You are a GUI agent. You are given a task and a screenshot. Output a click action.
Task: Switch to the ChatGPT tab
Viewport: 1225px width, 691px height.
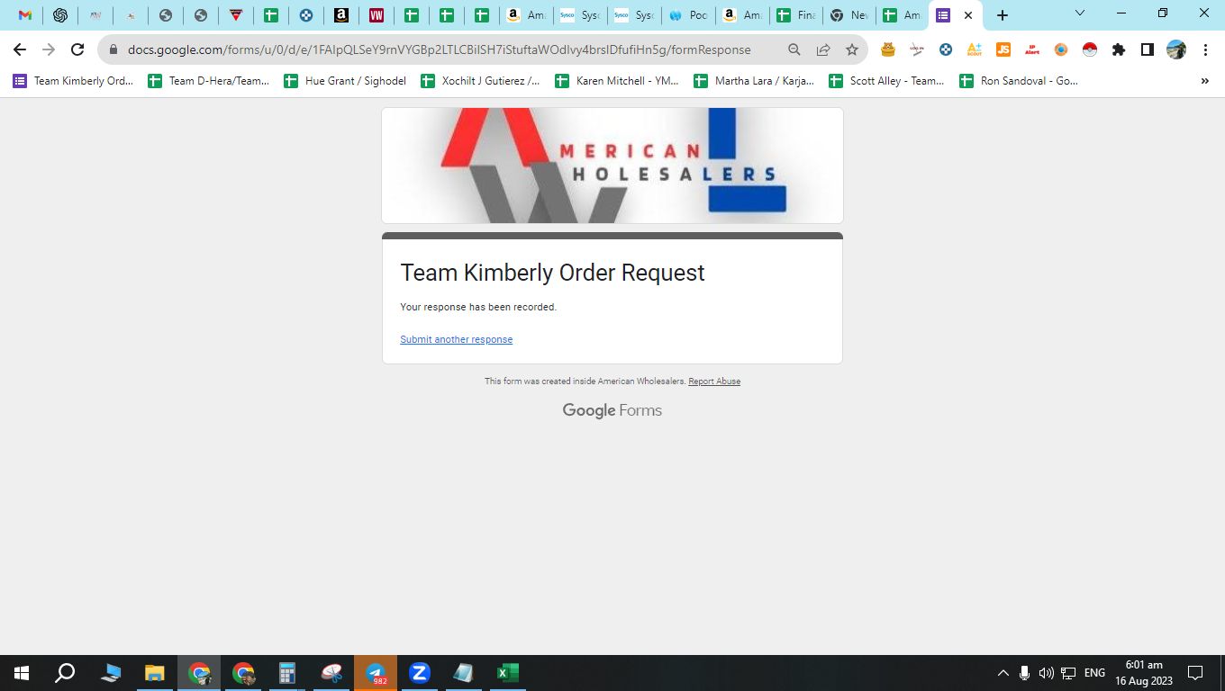pos(60,15)
